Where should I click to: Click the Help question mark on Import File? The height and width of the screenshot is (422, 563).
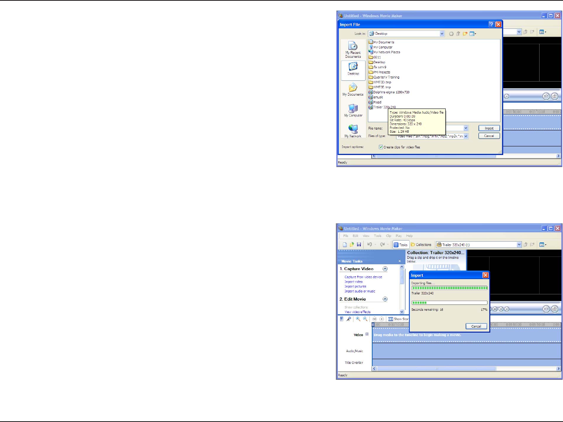pos(491,24)
